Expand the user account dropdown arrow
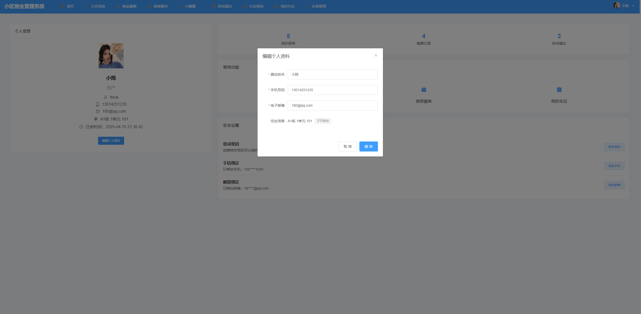The height and width of the screenshot is (314, 641). click(x=633, y=6)
